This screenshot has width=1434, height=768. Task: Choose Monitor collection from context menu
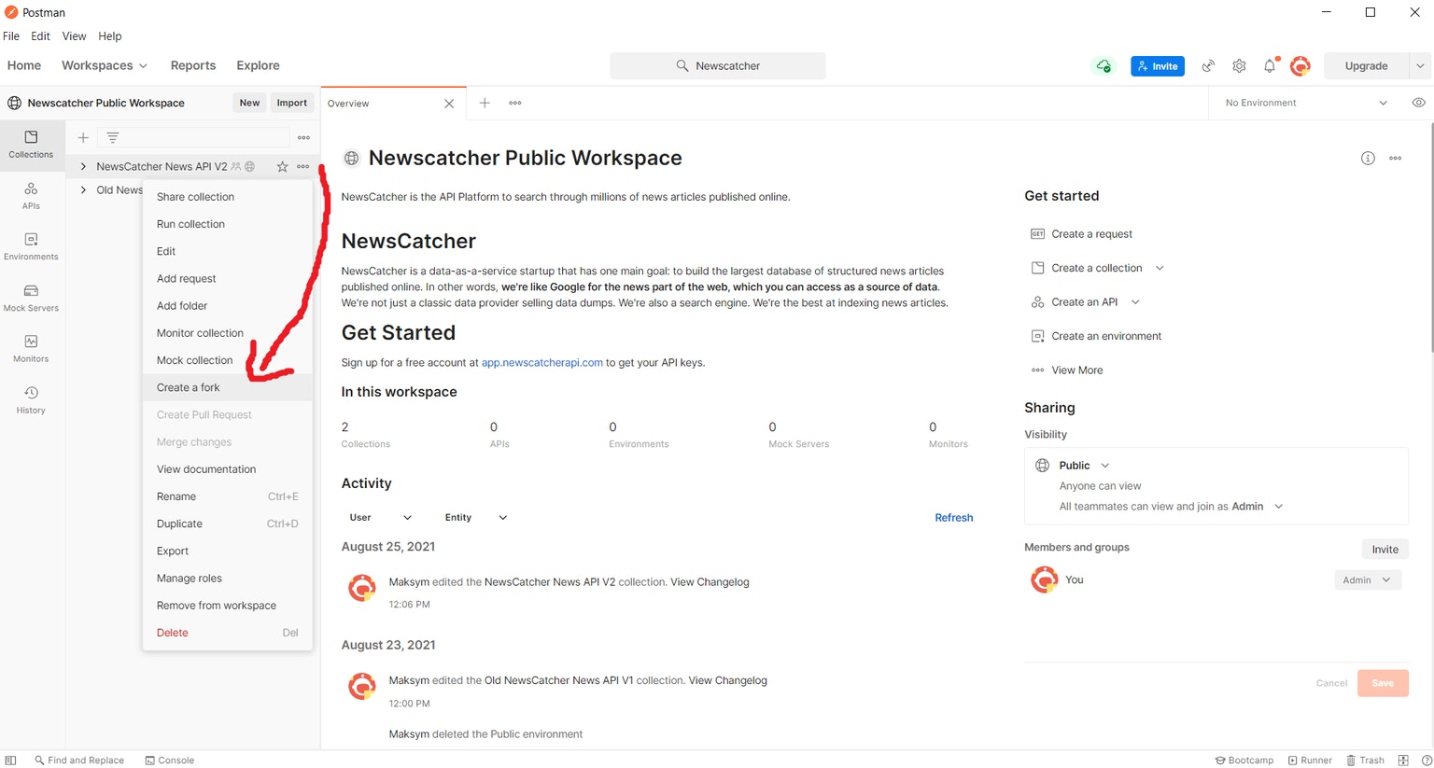(x=227, y=333)
